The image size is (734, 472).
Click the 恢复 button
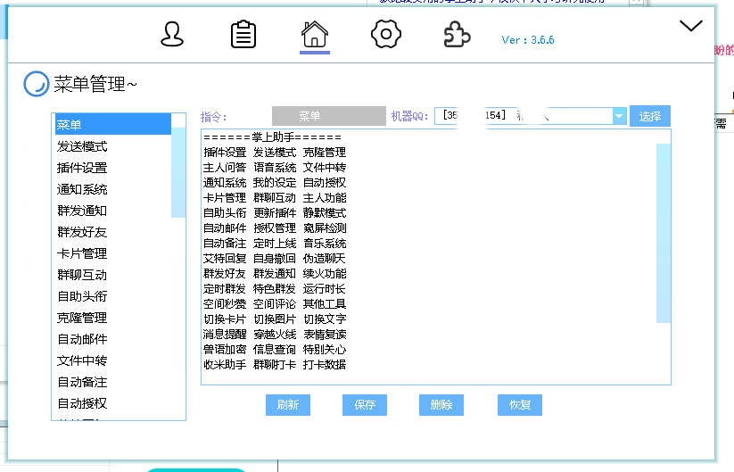point(520,405)
